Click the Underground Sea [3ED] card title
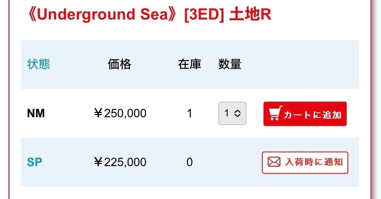The width and height of the screenshot is (381, 199). (149, 15)
